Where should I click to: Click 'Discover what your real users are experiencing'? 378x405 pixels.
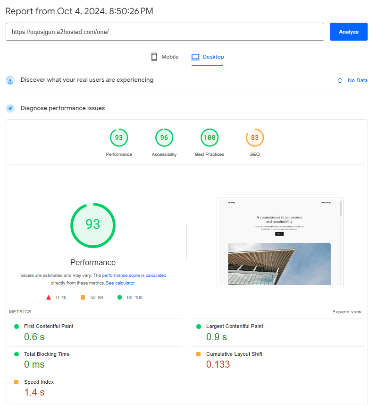[x=87, y=80]
